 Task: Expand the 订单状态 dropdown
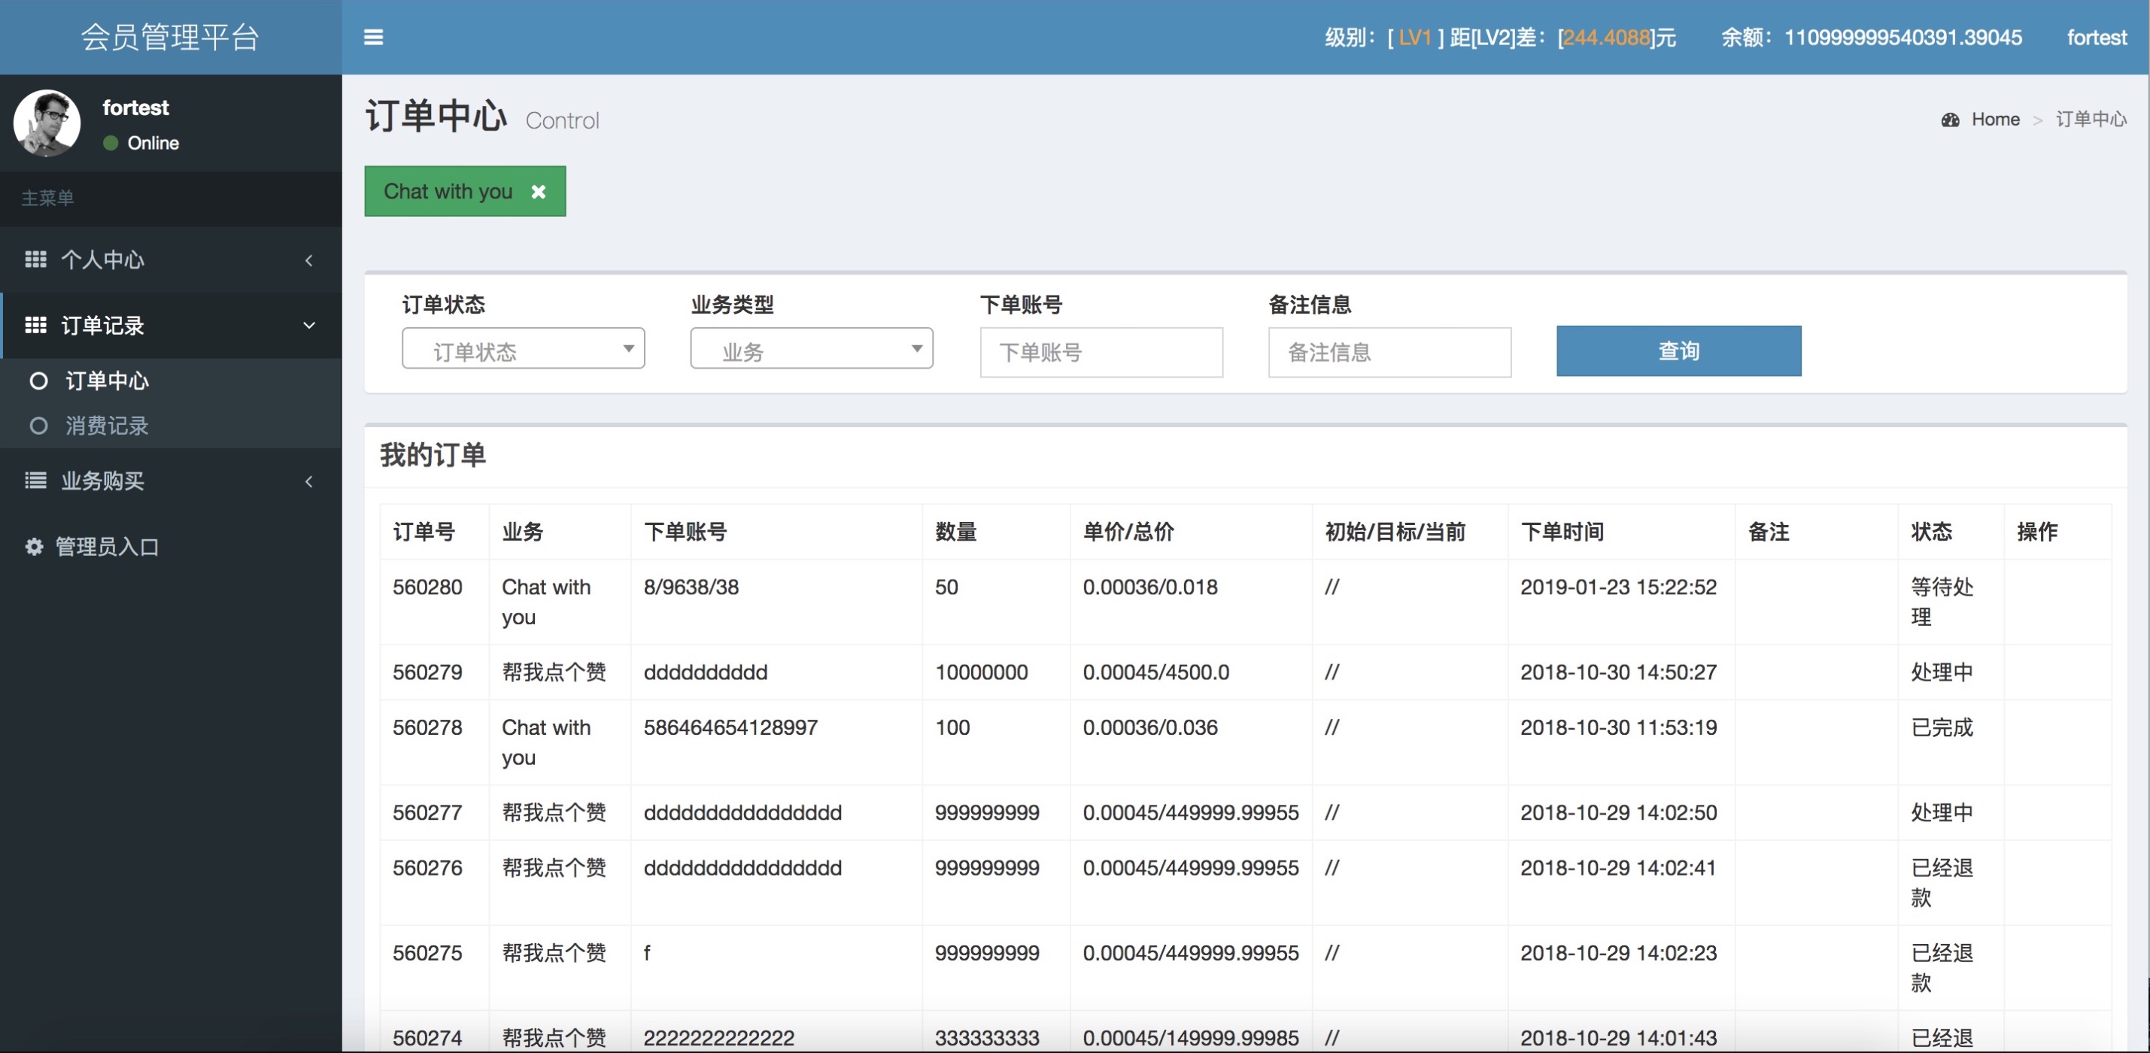pyautogui.click(x=524, y=351)
